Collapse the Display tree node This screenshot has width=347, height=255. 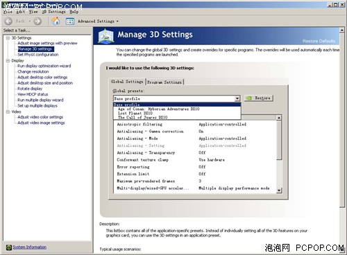pyautogui.click(x=8, y=60)
